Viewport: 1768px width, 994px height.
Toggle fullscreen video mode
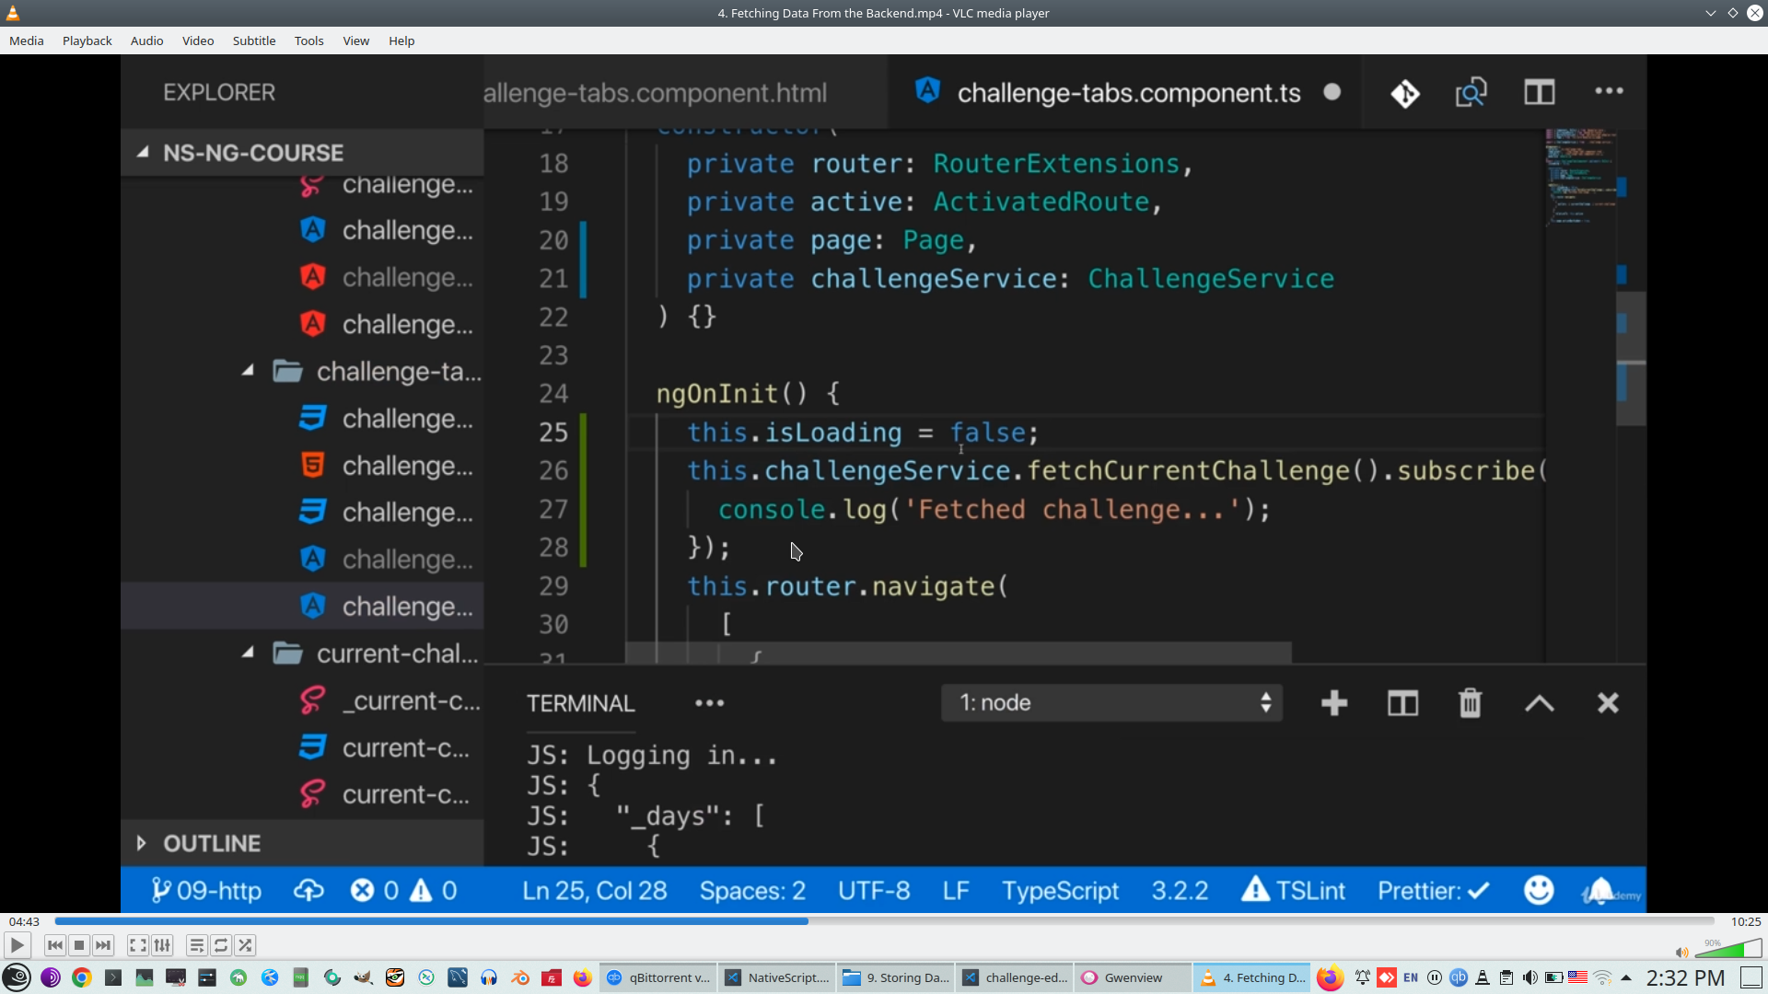click(x=137, y=945)
